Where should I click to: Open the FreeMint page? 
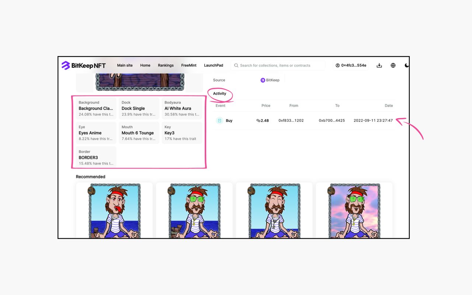tap(189, 65)
